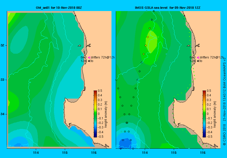Click the -0.2 value on right colorbar scale
The image size is (227, 158).
(x=209, y=123)
